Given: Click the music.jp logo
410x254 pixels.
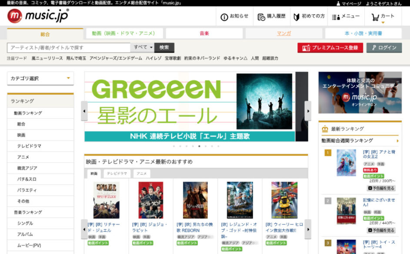Looking at the screenshot, I should coord(38,16).
